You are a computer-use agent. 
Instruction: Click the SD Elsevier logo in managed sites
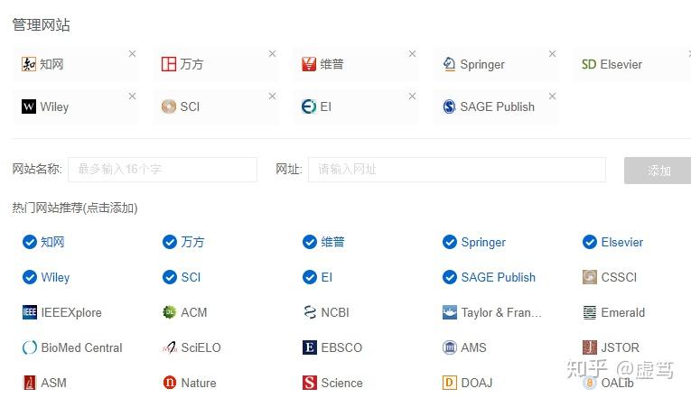click(x=589, y=64)
